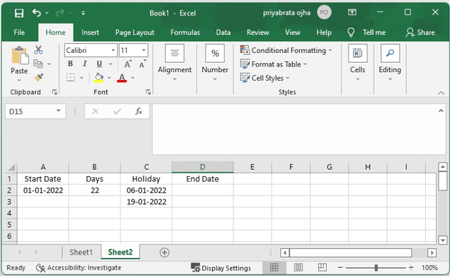Collapse the ribbon with the caret
The height and width of the screenshot is (276, 451).
pyautogui.click(x=441, y=93)
